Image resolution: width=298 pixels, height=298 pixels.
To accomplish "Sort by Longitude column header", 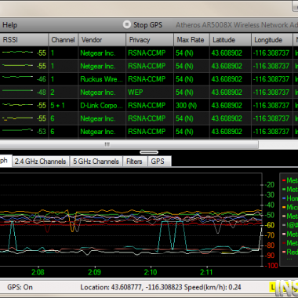I will coord(272,40).
